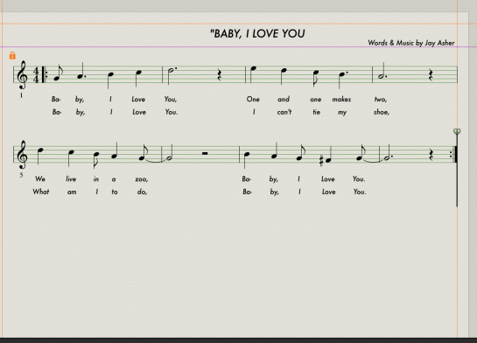Select the start repeat barline after the time signature
This screenshot has height=343, width=477.
(x=45, y=74)
